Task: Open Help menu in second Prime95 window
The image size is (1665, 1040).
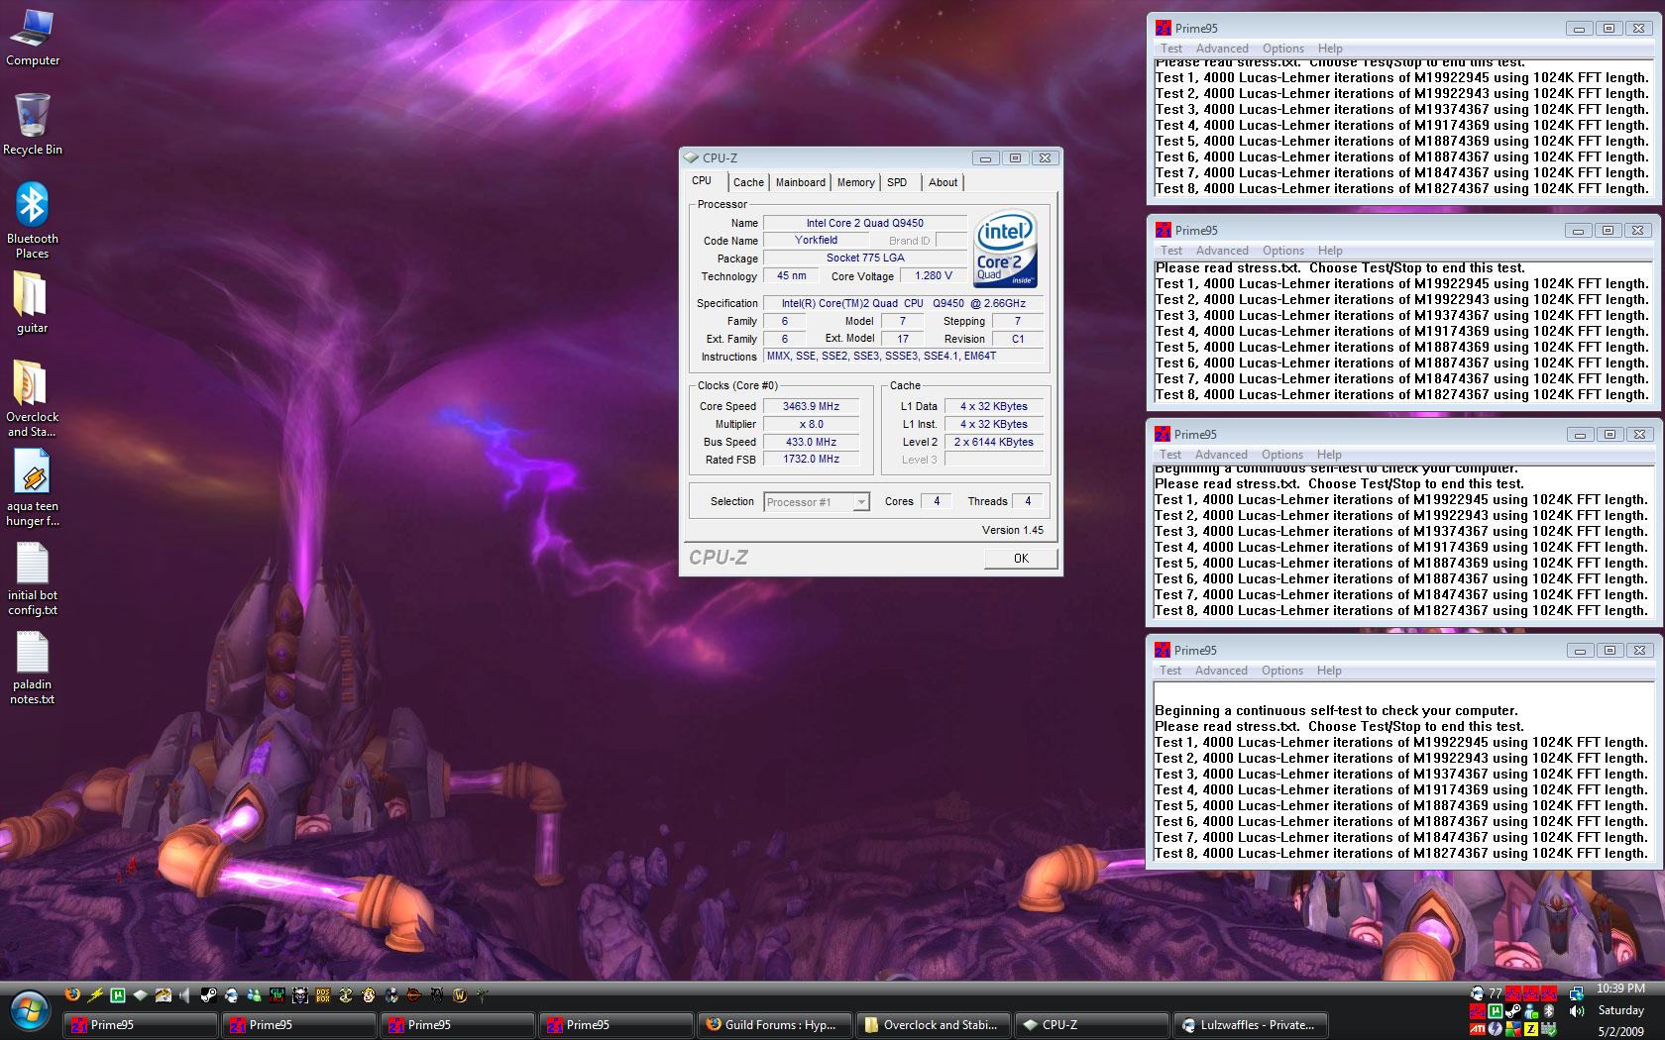Action: point(1330,251)
